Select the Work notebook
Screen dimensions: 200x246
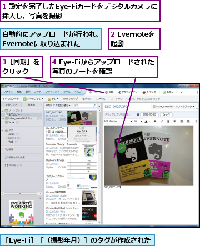click(x=12, y=122)
